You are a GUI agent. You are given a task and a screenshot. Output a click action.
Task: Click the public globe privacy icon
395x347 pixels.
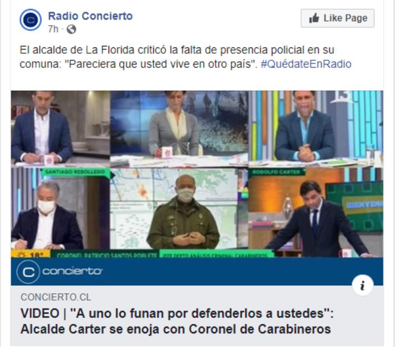tap(71, 30)
